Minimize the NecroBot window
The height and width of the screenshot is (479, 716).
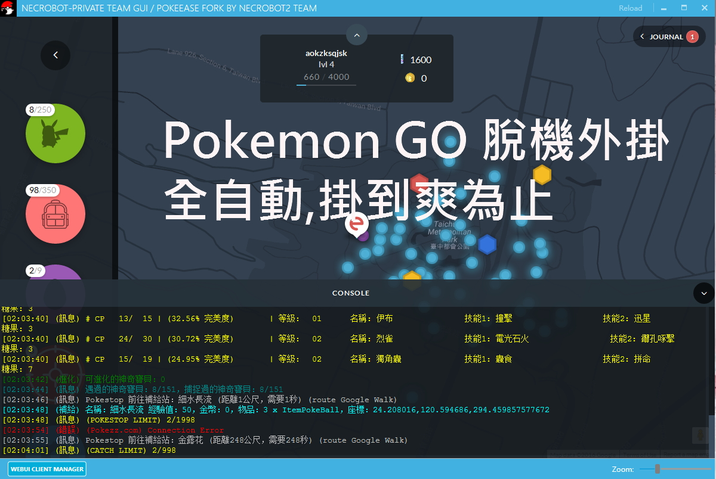[x=664, y=8]
